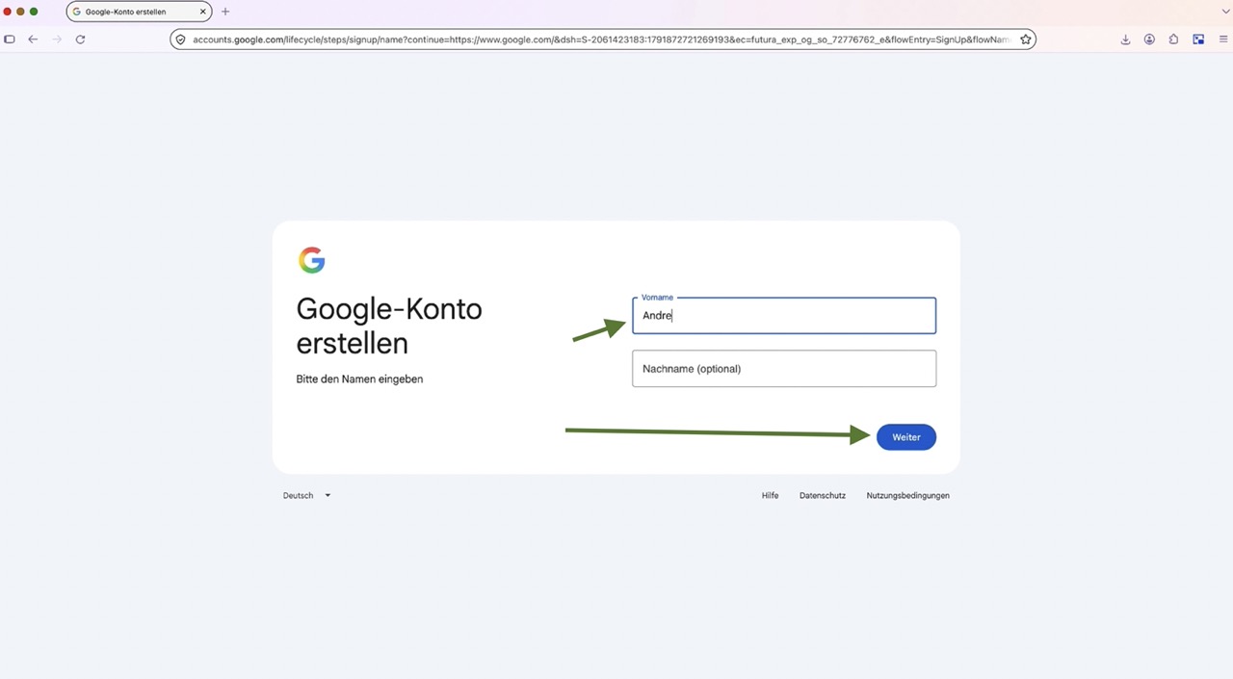Image resolution: width=1233 pixels, height=679 pixels.
Task: Click the Nachname (optional) field
Action: (784, 369)
